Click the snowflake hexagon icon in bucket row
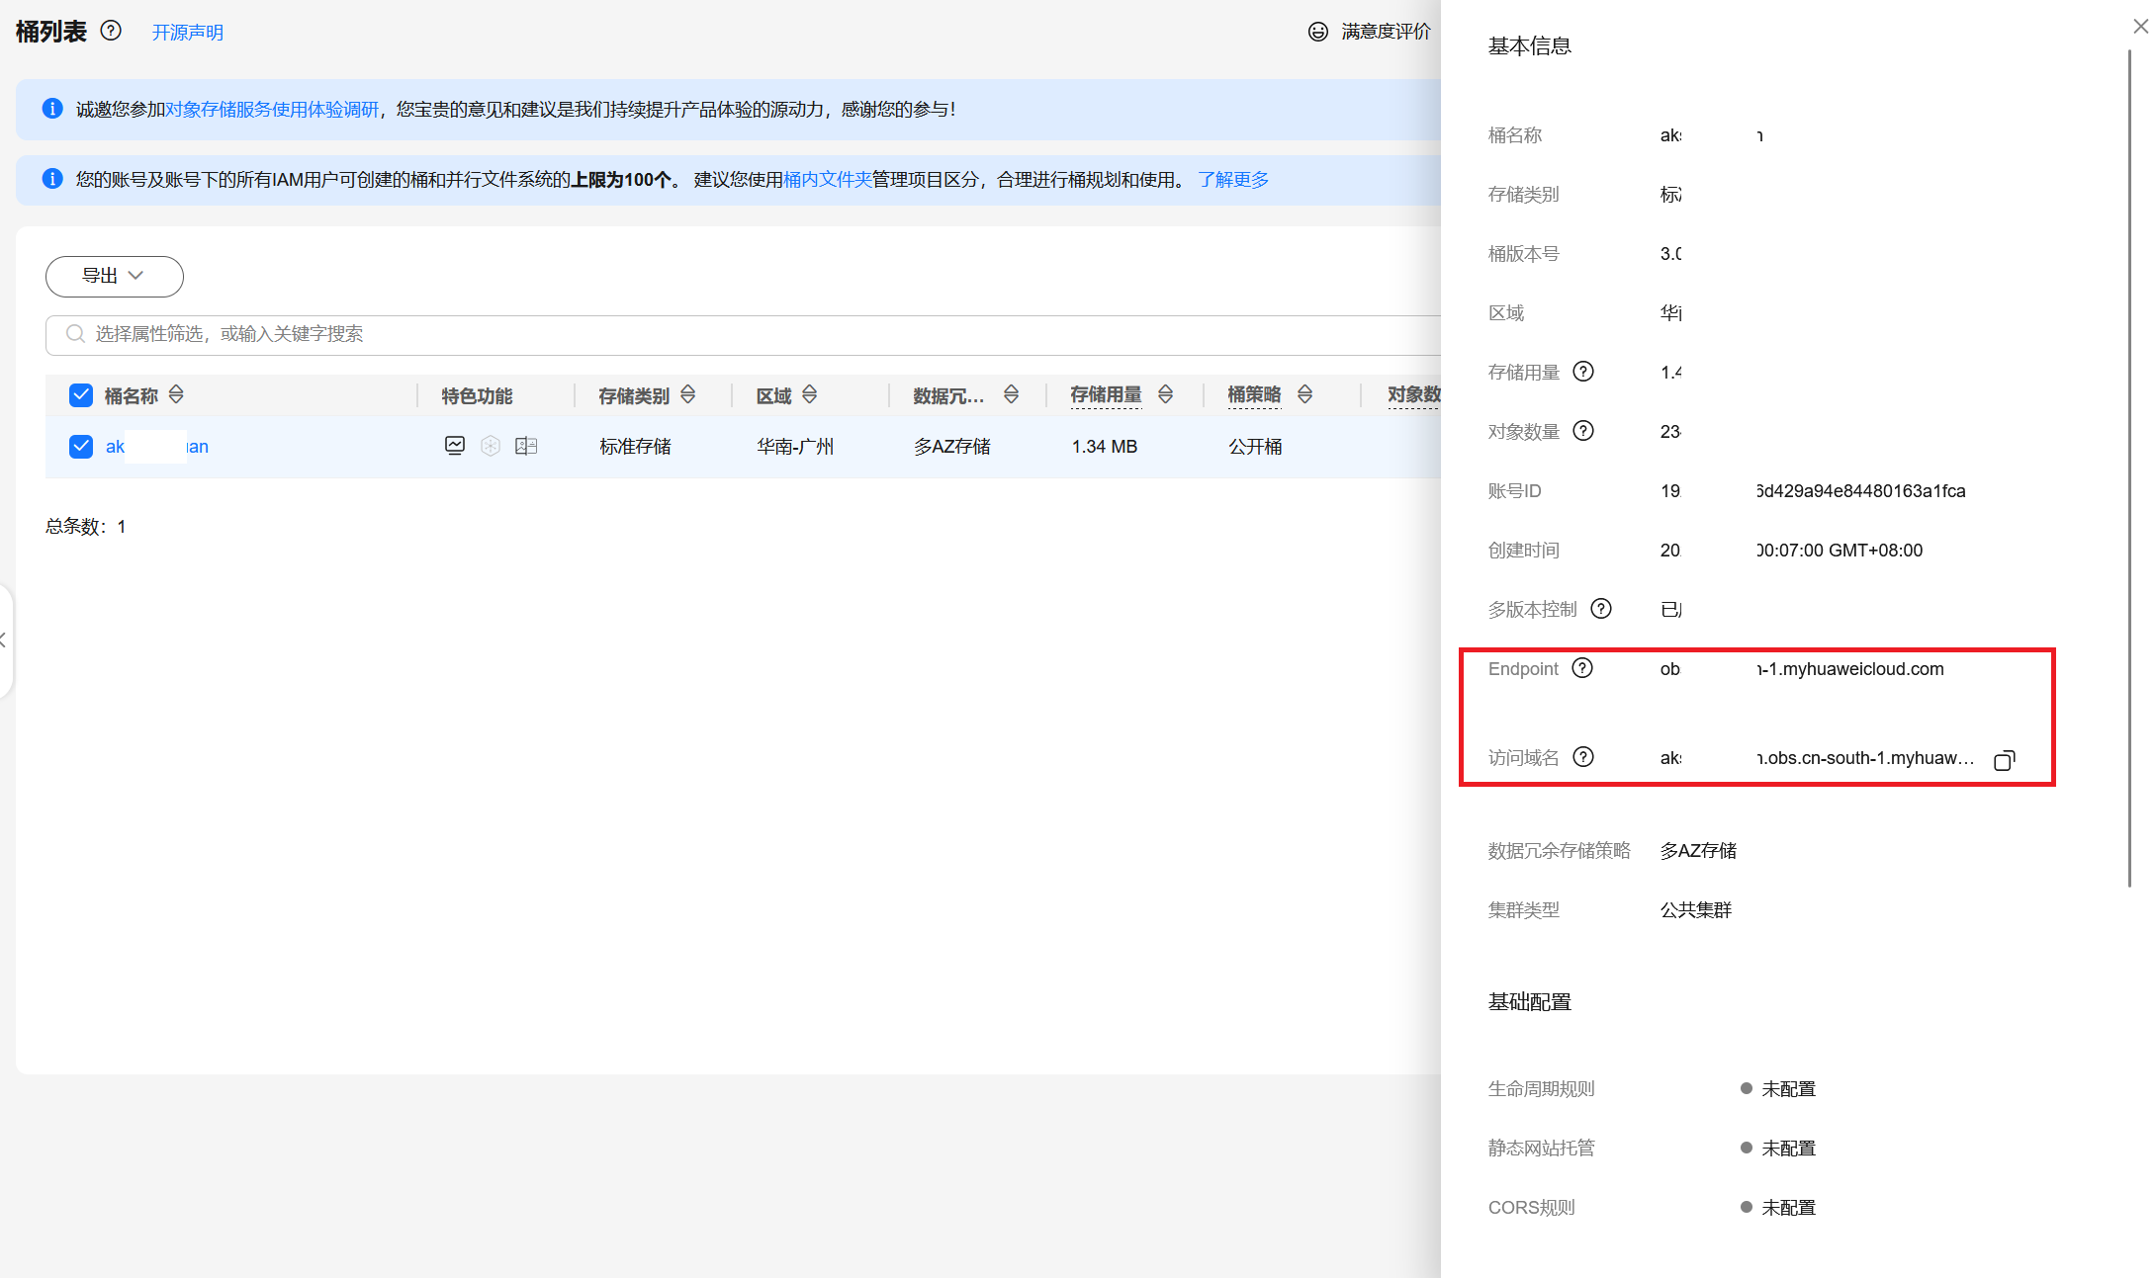This screenshot has height=1278, width=2155. click(x=491, y=446)
